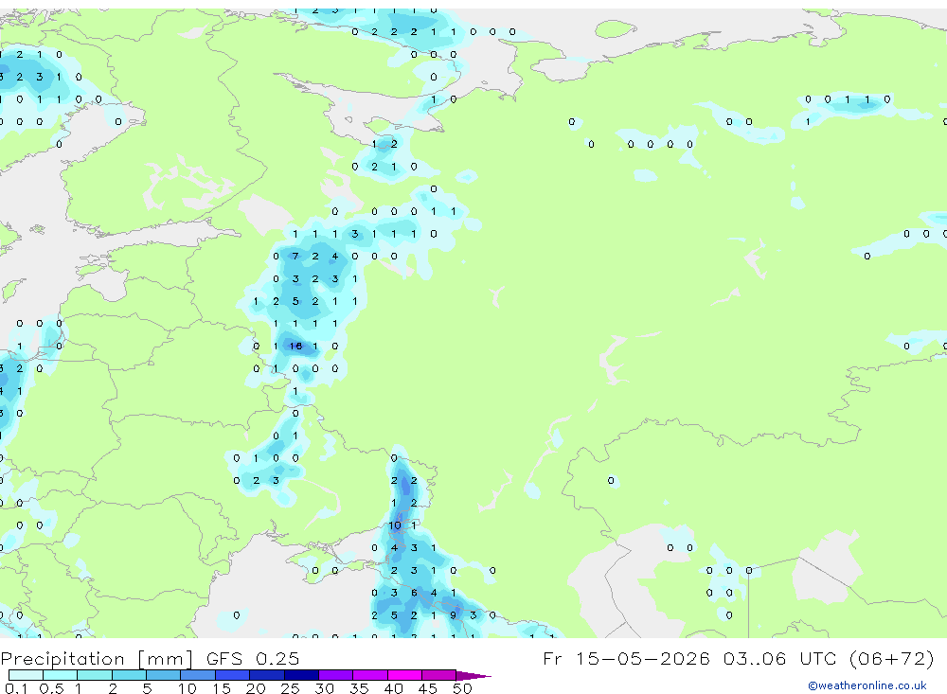947x694 pixels.
Task: Pick the 5–10 mm blue legend swatch
Action: click(163, 675)
